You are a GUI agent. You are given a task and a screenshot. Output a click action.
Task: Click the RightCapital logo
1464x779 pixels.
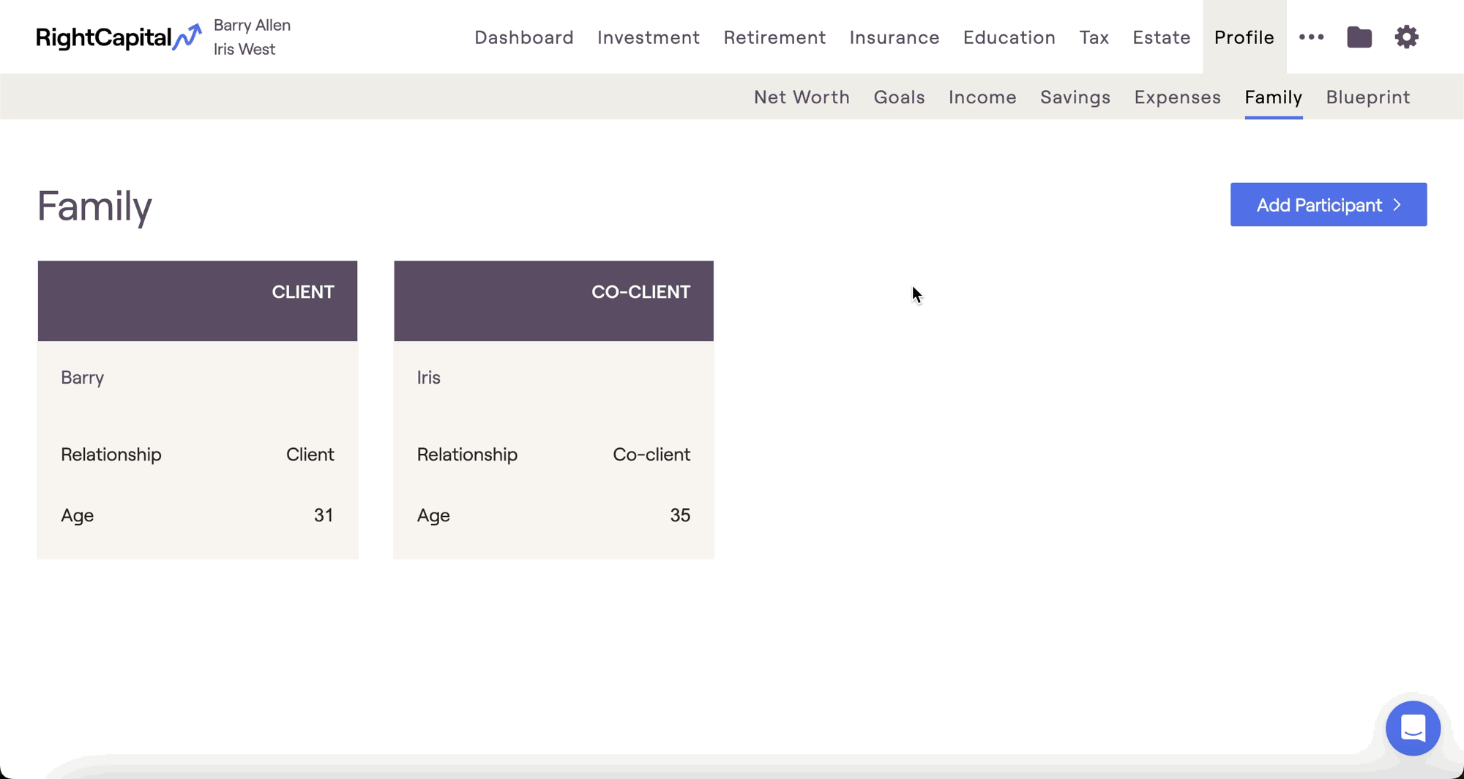click(118, 37)
